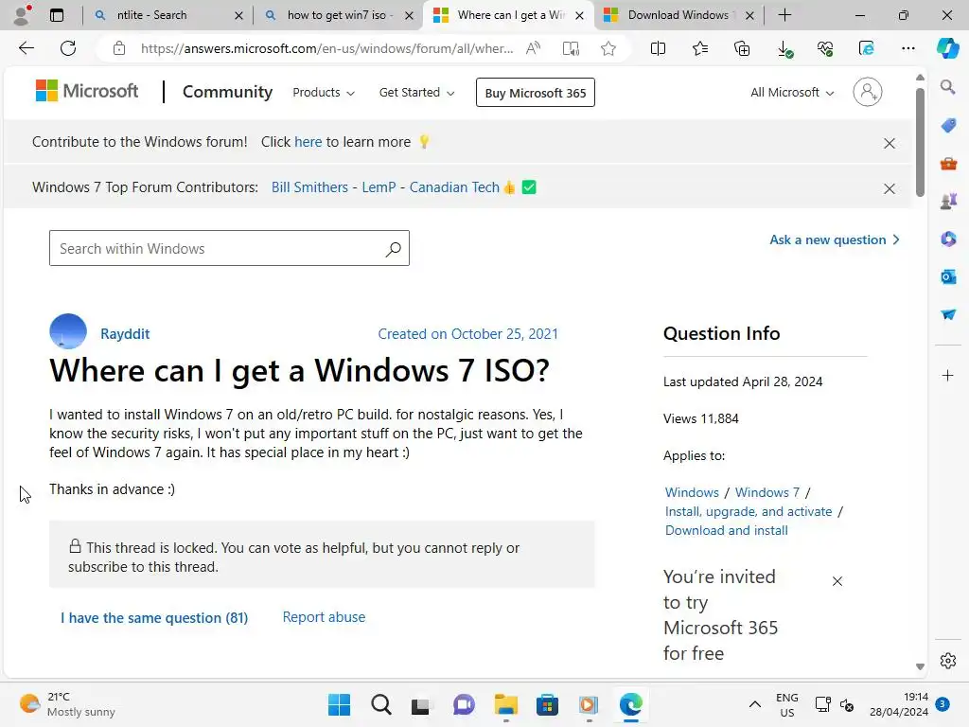Open File Explorer from taskbar

point(505,704)
